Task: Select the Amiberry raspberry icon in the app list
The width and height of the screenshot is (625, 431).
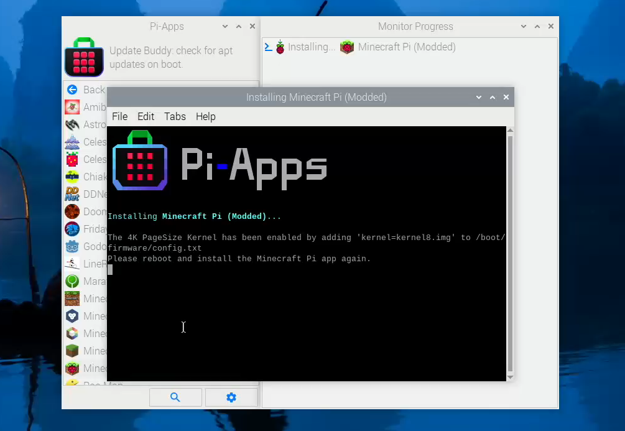Action: coord(72,107)
